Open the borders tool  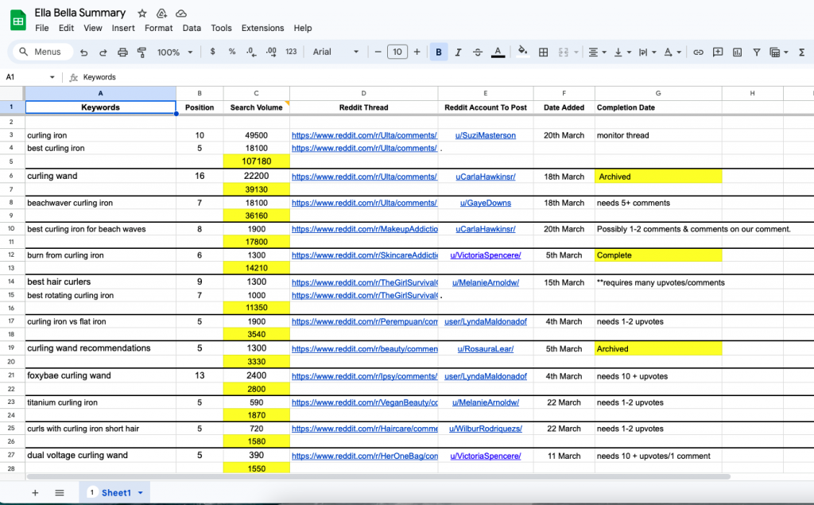tap(544, 52)
